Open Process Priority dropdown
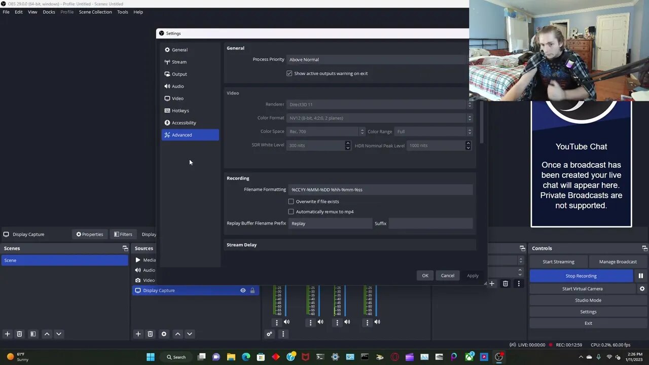 point(377,59)
